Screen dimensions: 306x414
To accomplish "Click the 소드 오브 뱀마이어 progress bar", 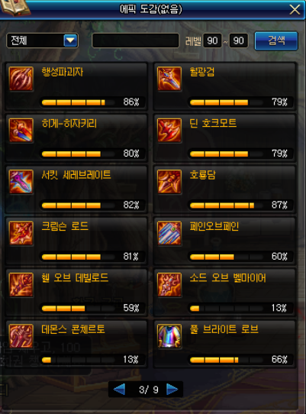I will click(227, 308).
